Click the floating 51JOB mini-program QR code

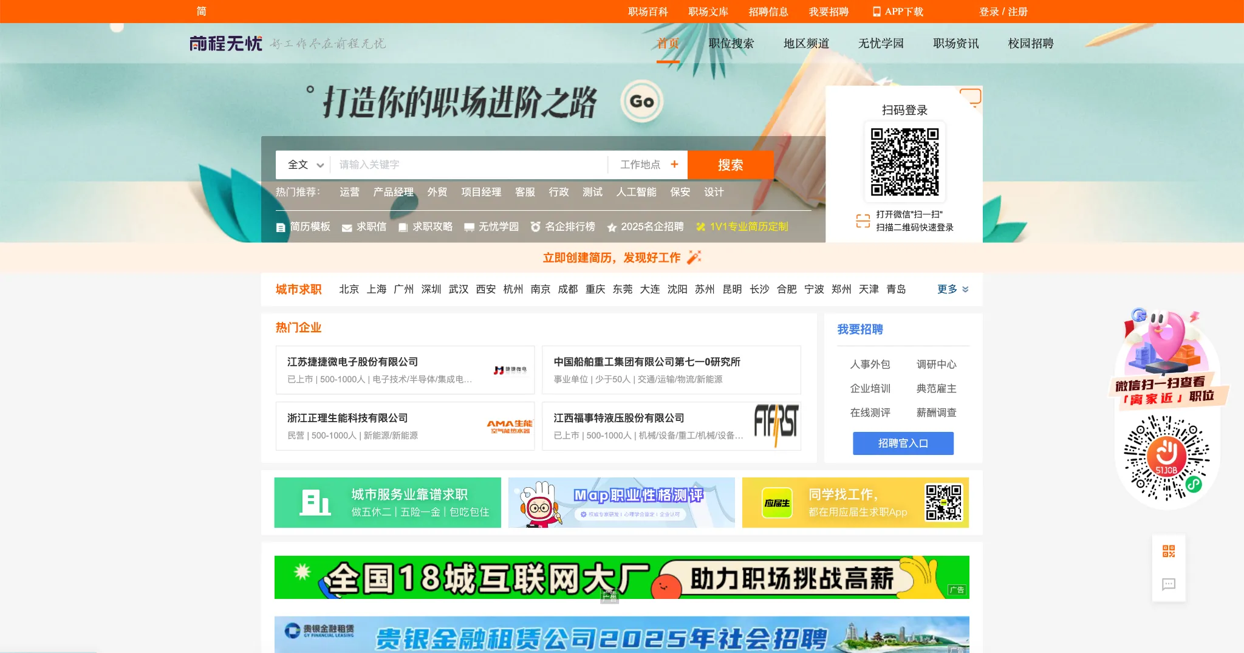[x=1167, y=458]
